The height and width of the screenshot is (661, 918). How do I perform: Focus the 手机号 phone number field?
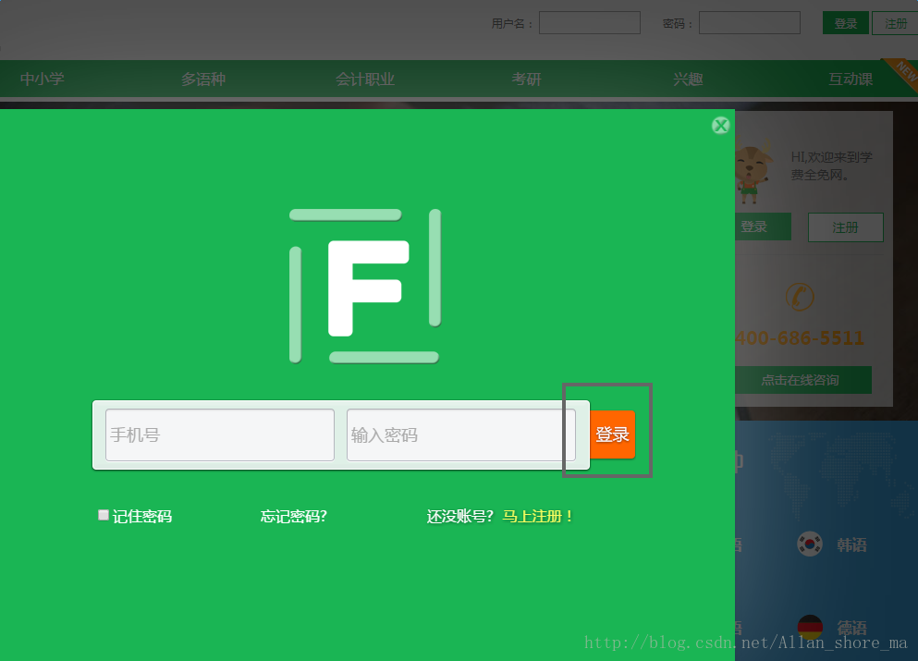click(x=219, y=435)
